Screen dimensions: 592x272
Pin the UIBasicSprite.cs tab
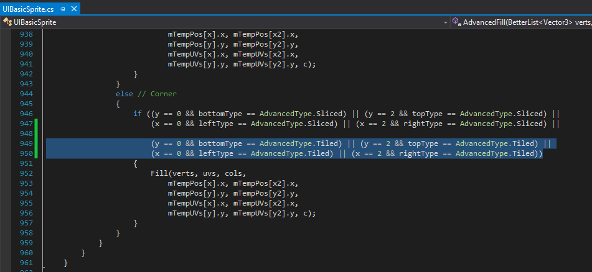pos(62,9)
